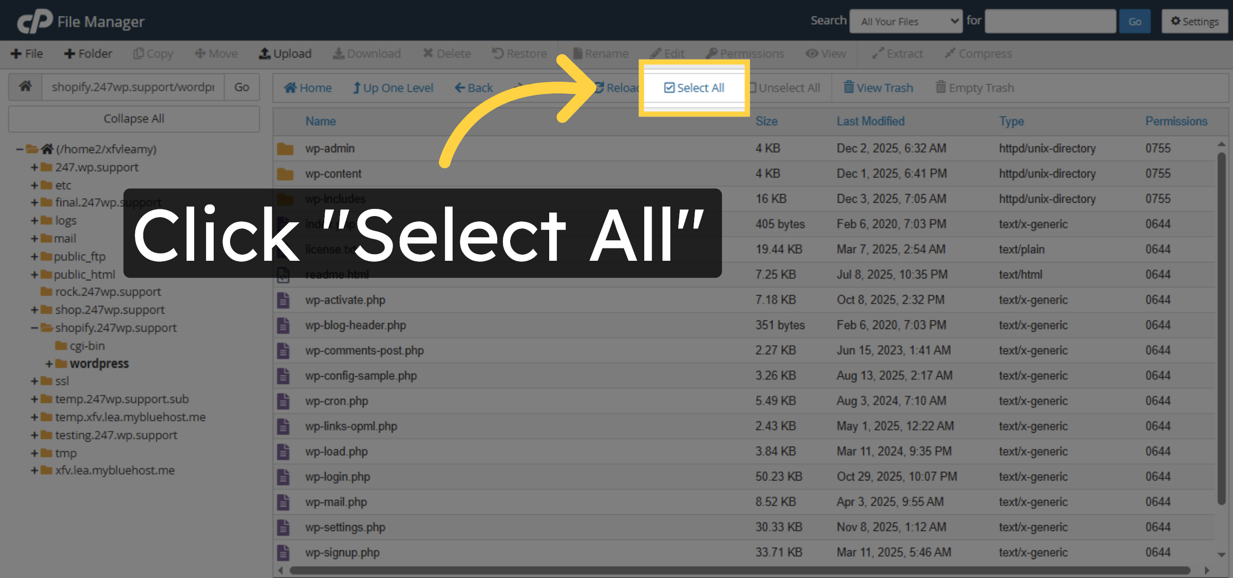Extract a compressed archive
The height and width of the screenshot is (578, 1233).
[896, 53]
